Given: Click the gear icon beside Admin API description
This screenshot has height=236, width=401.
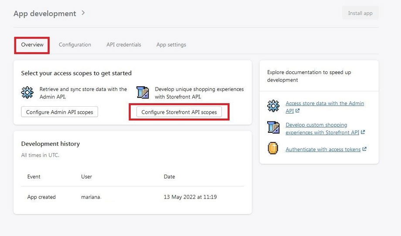Looking at the screenshot, I should (x=27, y=92).
